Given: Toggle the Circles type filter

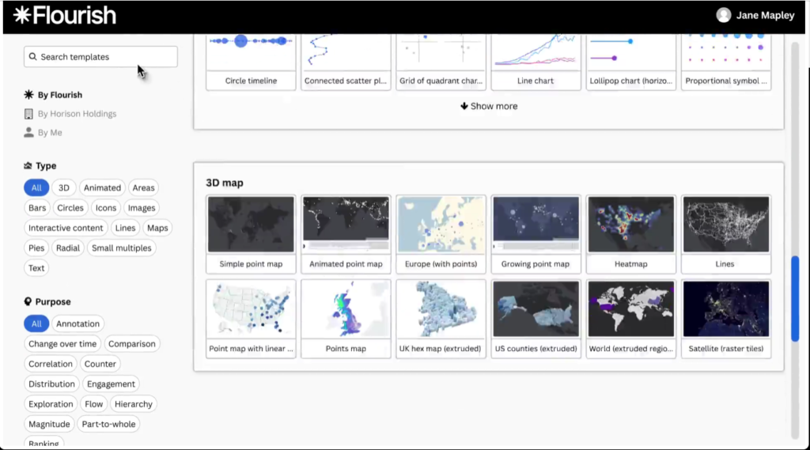Looking at the screenshot, I should 70,208.
